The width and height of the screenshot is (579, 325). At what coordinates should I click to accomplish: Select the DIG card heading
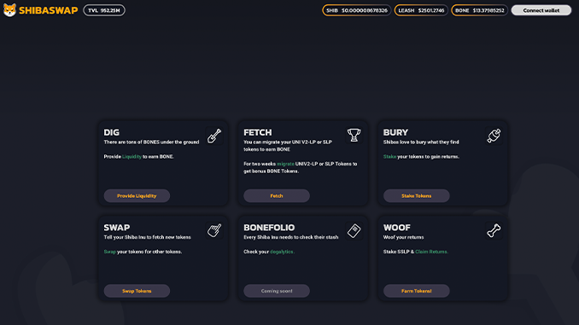112,132
